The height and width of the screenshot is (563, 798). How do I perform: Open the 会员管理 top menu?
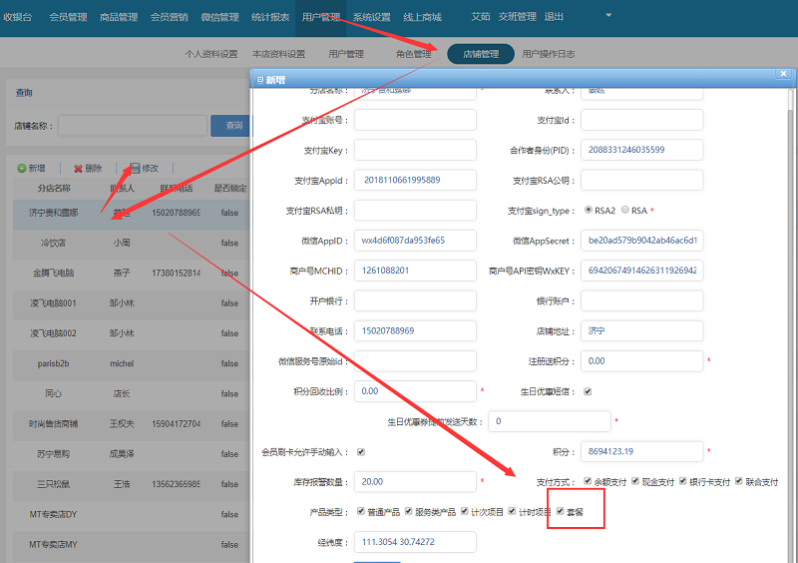point(69,17)
